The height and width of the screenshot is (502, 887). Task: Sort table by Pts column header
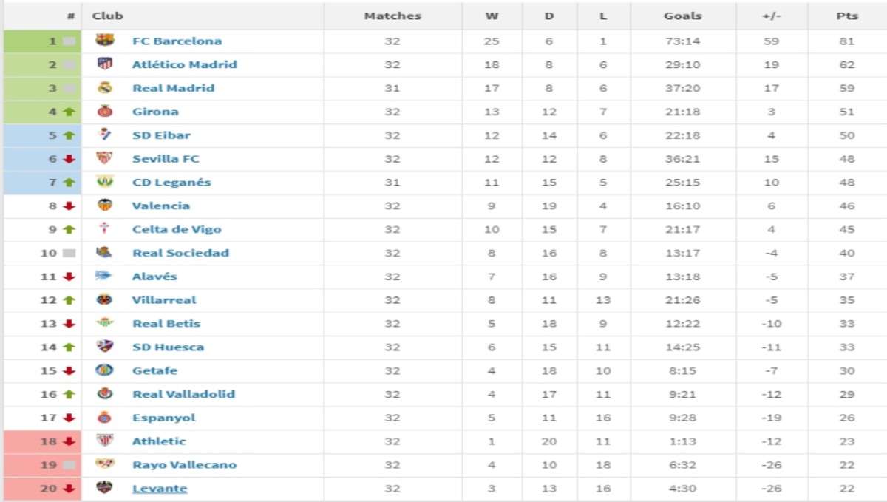(846, 16)
